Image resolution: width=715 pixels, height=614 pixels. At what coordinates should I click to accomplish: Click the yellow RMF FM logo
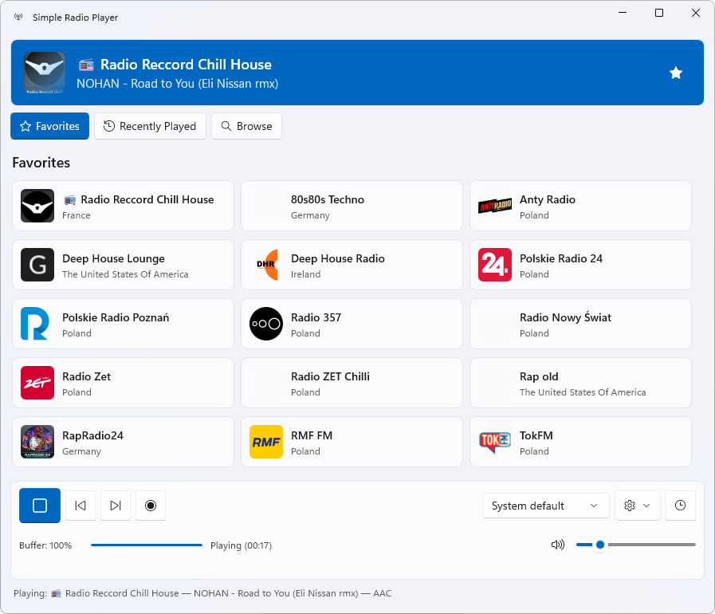pos(266,442)
